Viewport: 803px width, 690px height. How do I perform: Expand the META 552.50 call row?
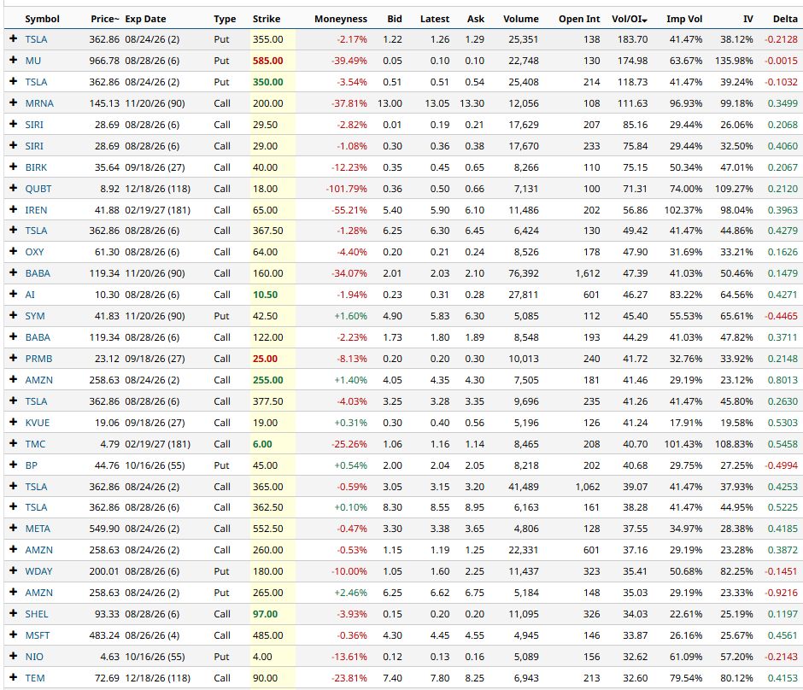(x=14, y=529)
